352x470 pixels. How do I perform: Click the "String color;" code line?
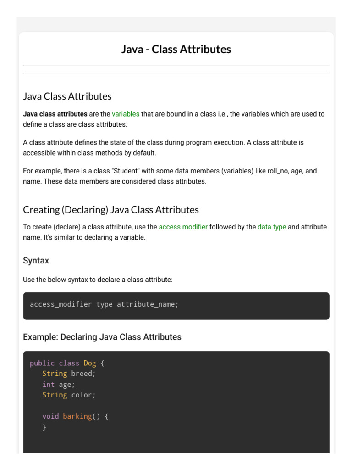69,395
